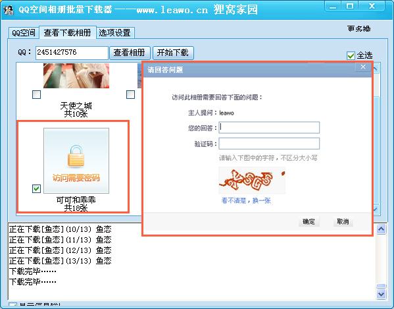
Task: Click the locked 访问需要密码 album thumbnail
Action: (x=76, y=161)
